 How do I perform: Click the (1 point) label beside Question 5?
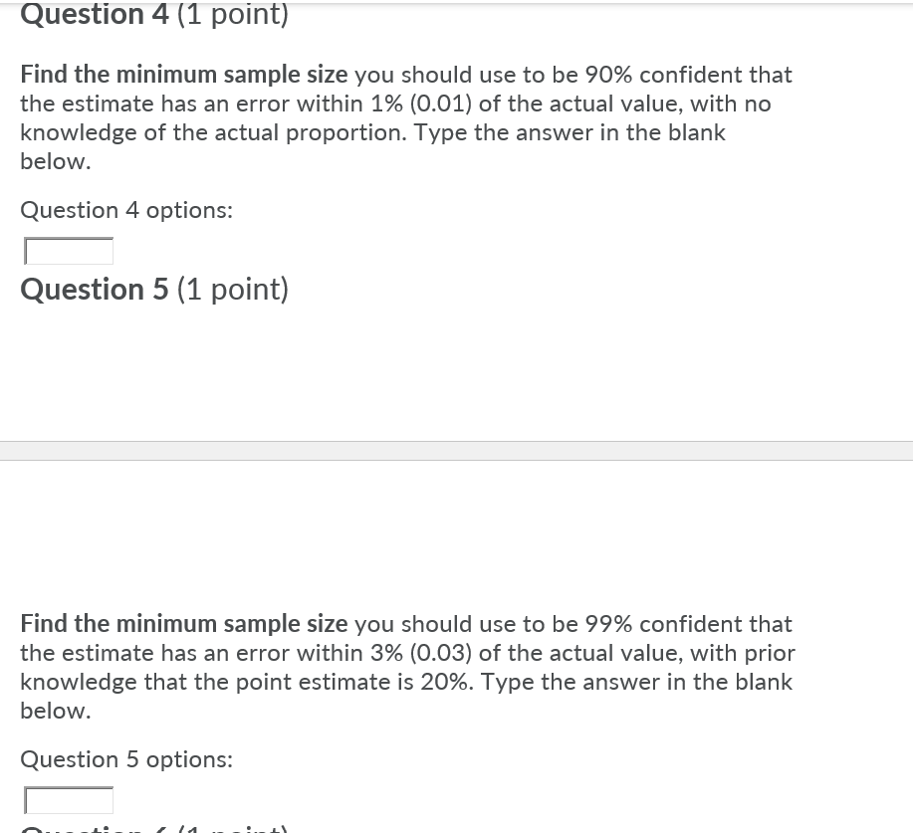point(231,290)
